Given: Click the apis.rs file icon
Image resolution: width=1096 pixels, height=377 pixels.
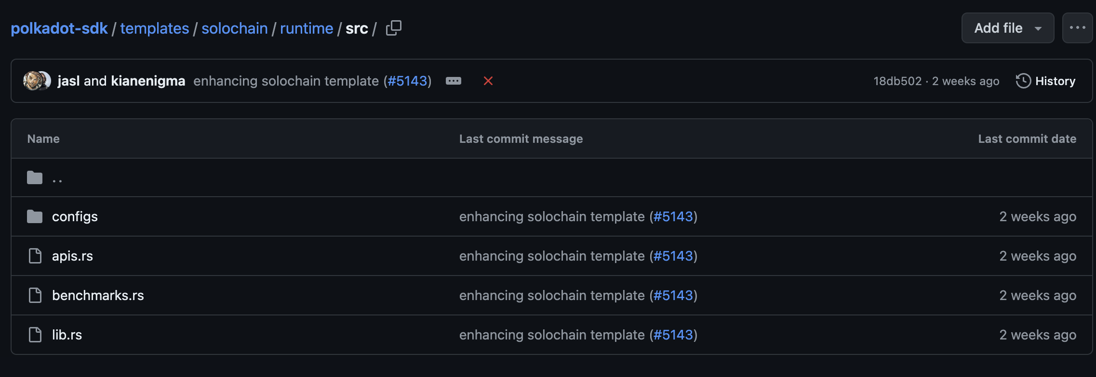Looking at the screenshot, I should [x=35, y=256].
